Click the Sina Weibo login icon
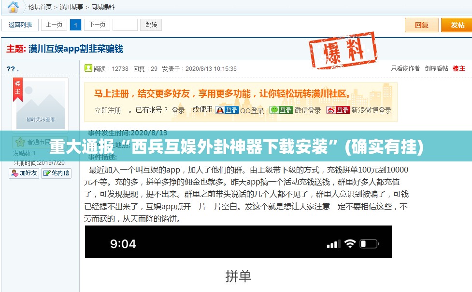The height and width of the screenshot is (292, 472). [331, 110]
